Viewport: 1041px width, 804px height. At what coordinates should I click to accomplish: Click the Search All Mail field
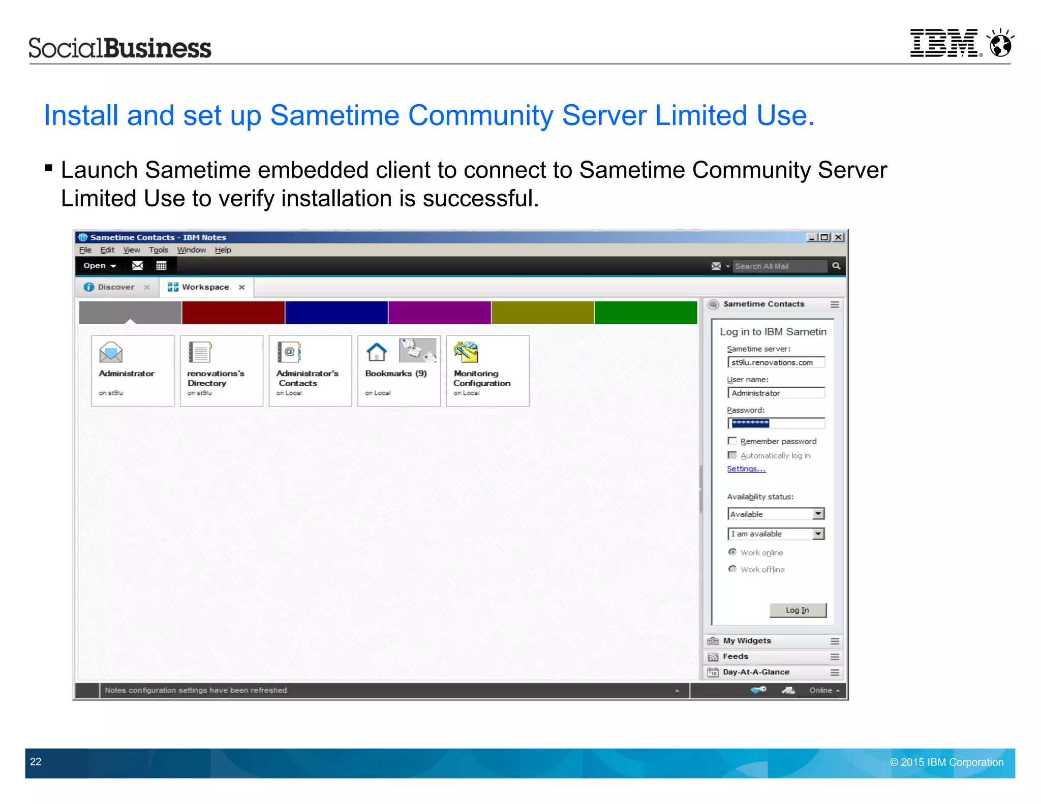(780, 266)
